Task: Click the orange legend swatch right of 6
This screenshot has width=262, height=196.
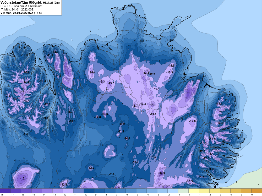Action: (x=257, y=191)
